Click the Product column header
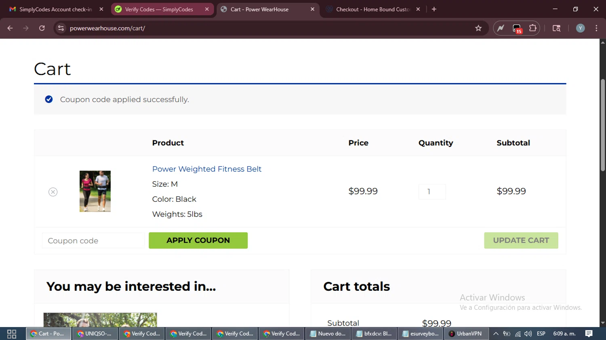The image size is (606, 340). click(x=168, y=143)
